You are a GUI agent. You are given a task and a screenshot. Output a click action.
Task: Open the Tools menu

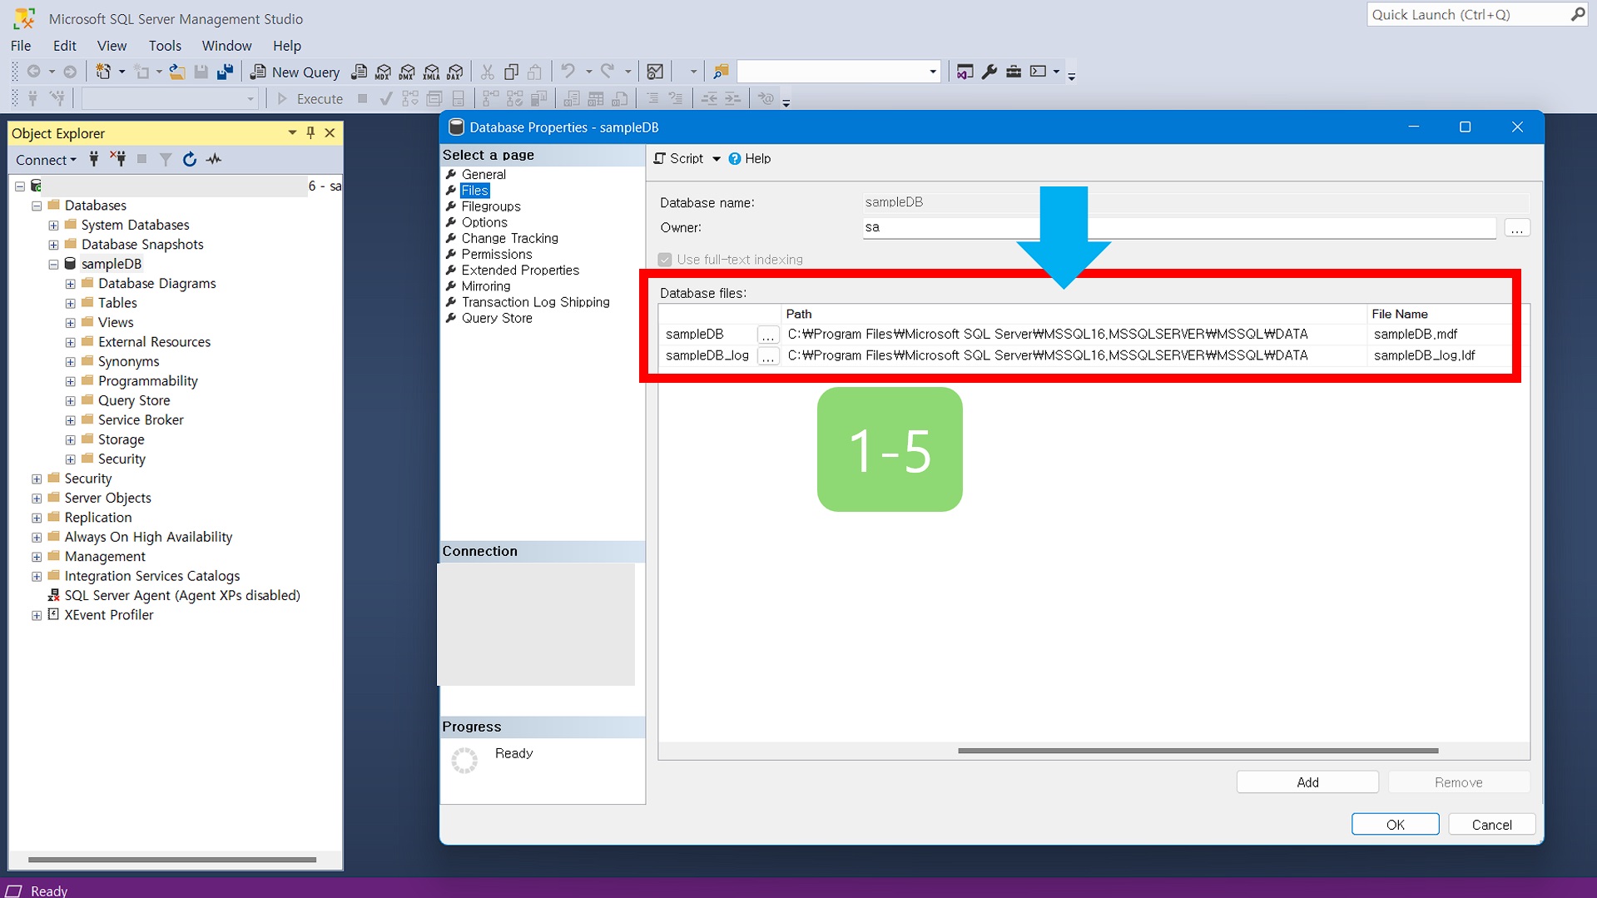click(165, 46)
